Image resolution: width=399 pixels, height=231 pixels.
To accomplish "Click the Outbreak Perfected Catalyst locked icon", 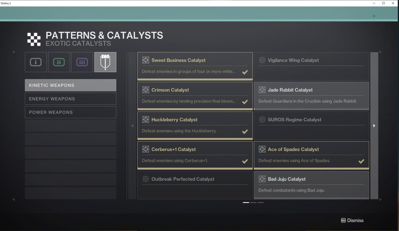I will [x=146, y=179].
